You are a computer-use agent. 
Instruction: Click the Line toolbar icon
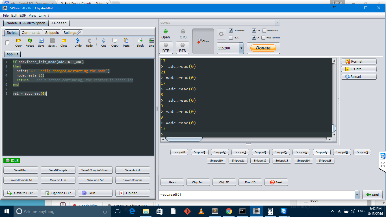tap(151, 43)
